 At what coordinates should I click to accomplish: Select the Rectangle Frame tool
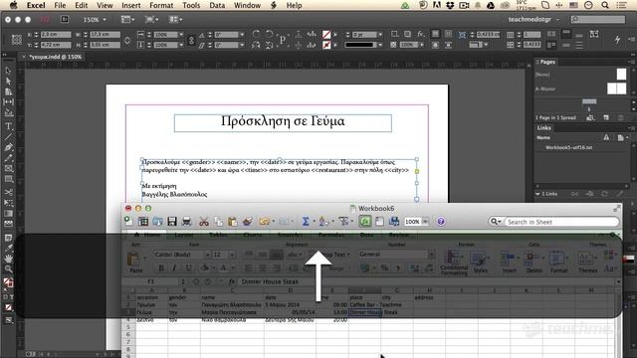pos(8,168)
